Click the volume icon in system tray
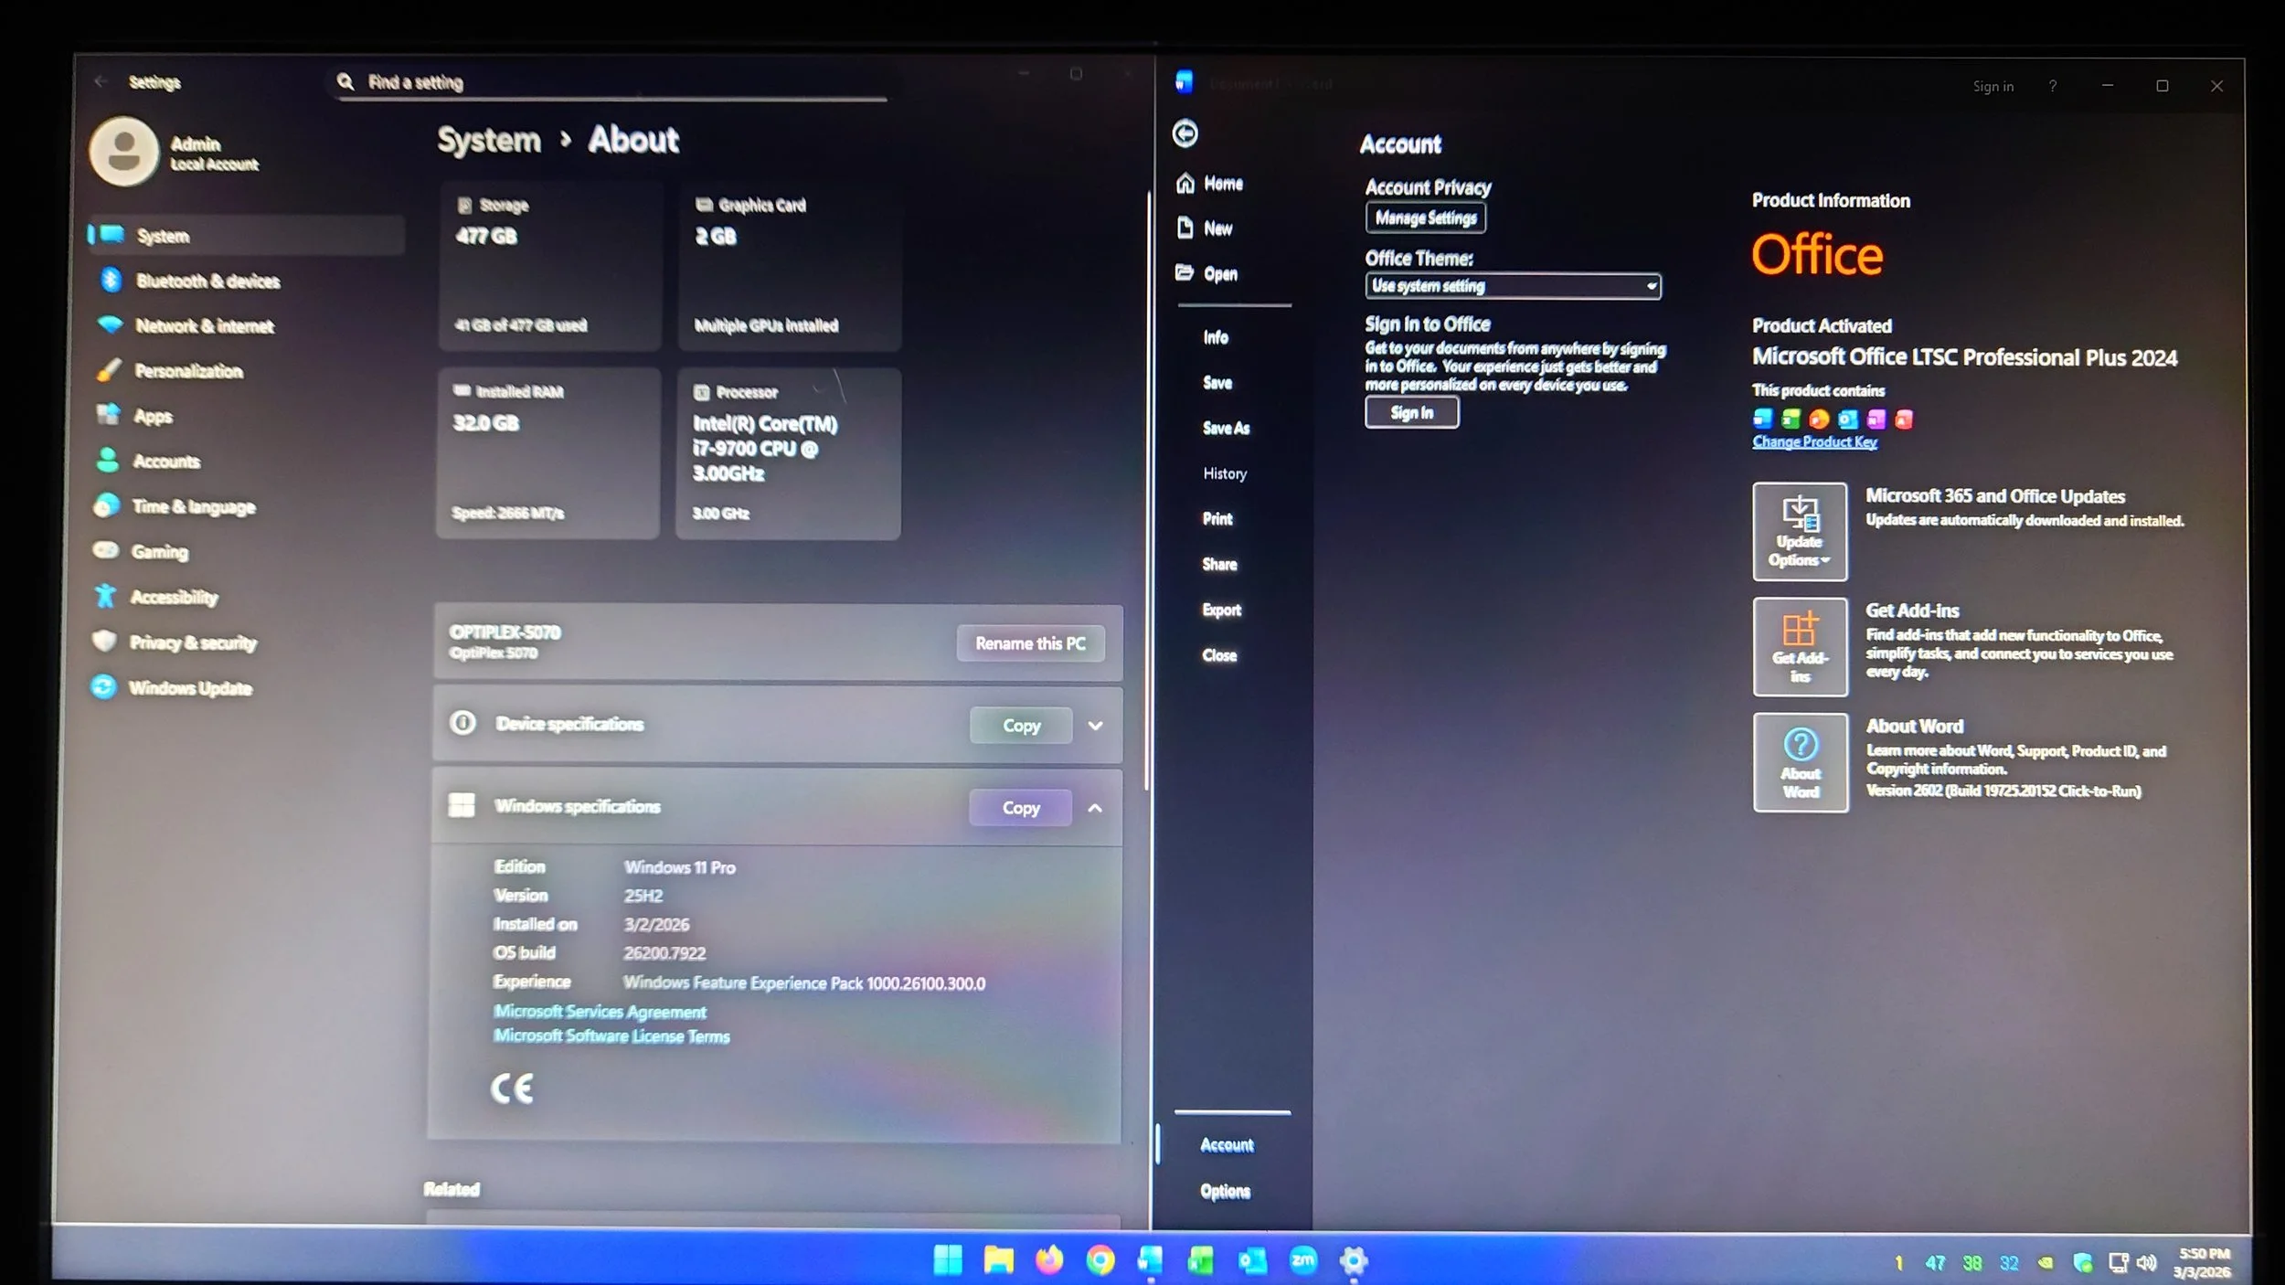2285x1285 pixels. pos(2147,1263)
